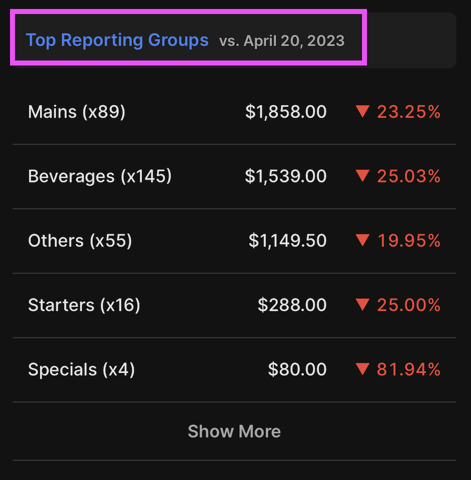This screenshot has height=480, width=471.
Task: Select the Beverages (x145) row
Action: [x=100, y=176]
